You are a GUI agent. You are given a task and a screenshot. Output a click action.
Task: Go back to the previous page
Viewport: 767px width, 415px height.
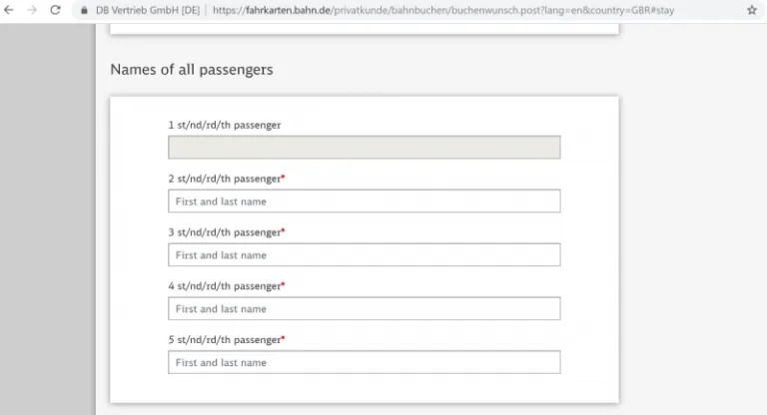pyautogui.click(x=9, y=10)
